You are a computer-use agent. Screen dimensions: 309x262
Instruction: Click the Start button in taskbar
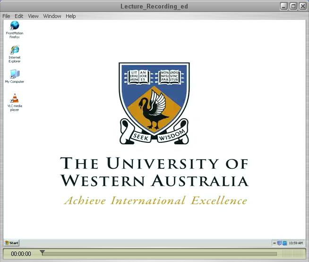pos(12,243)
